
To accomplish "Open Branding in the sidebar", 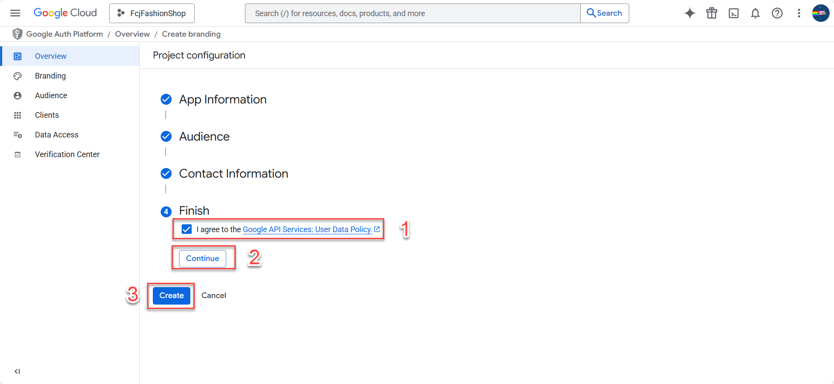I will (70, 76).
